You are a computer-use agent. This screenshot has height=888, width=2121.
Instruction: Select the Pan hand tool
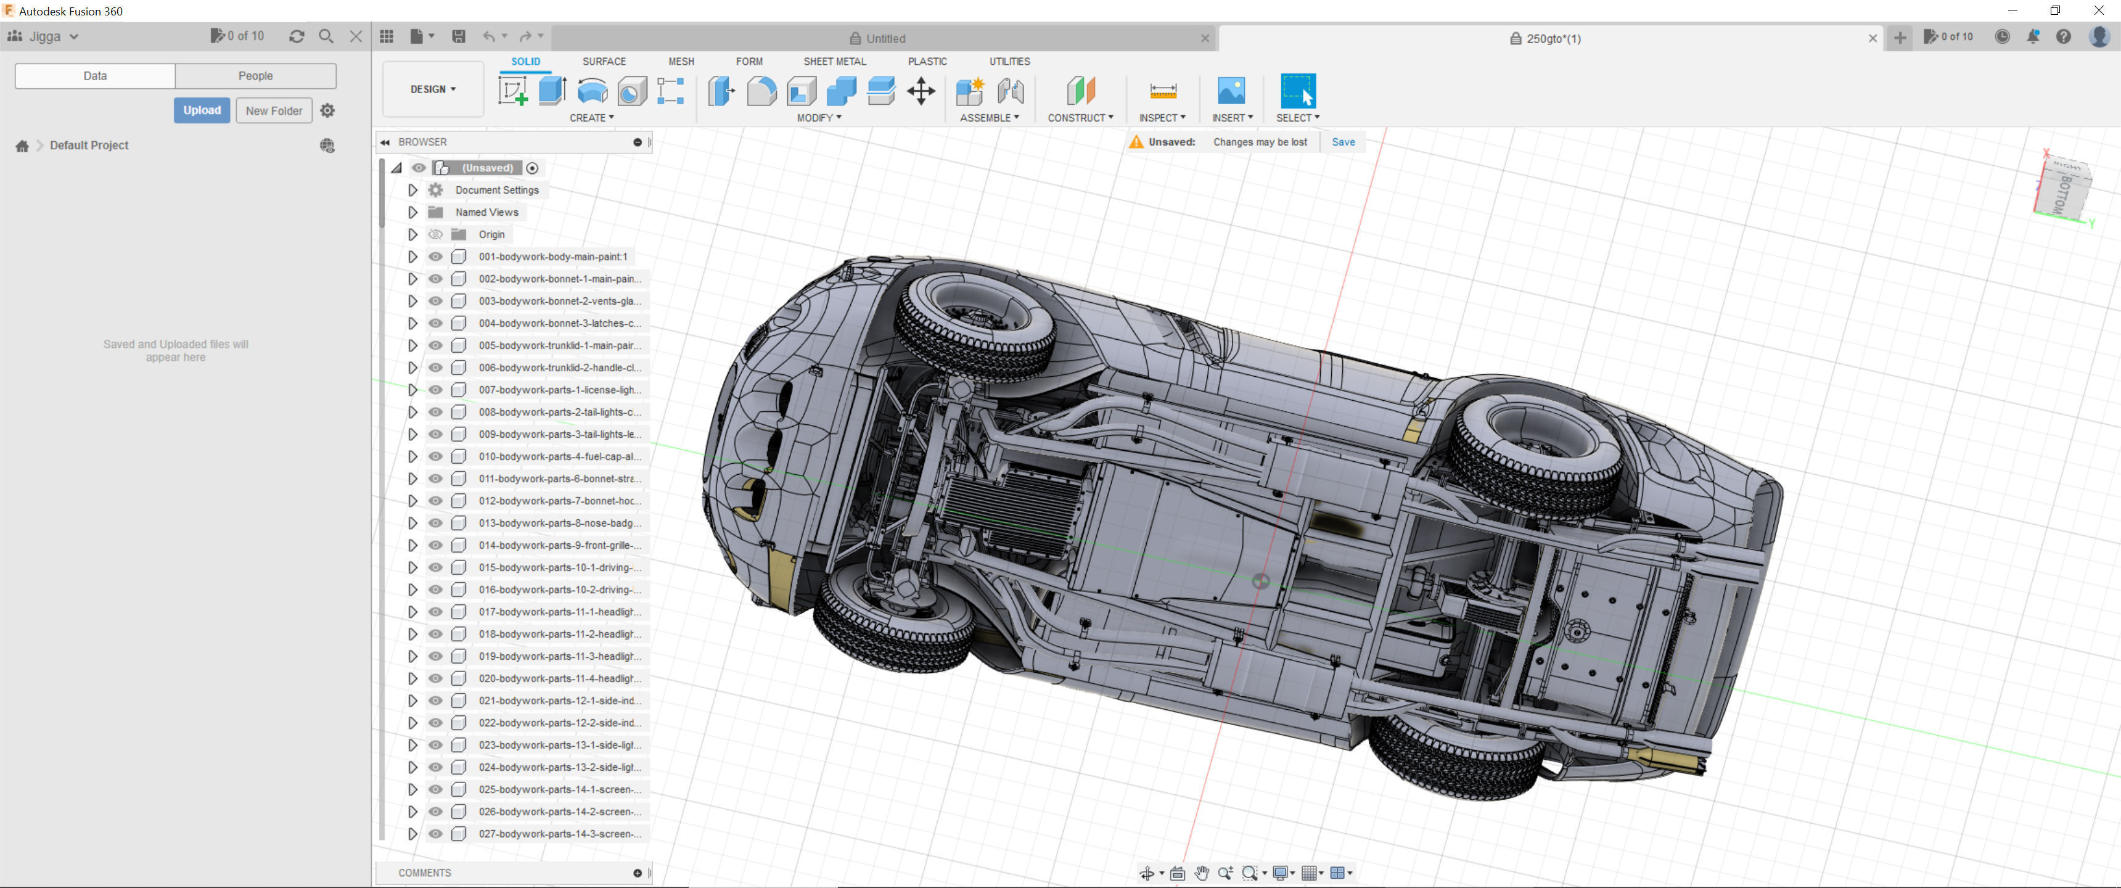[x=1201, y=873]
